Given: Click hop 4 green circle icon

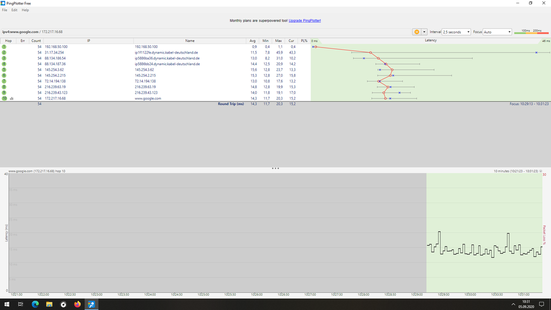Looking at the screenshot, I should point(4,64).
